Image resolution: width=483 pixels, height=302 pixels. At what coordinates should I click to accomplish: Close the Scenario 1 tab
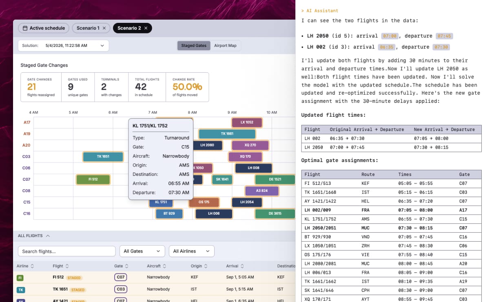point(104,28)
